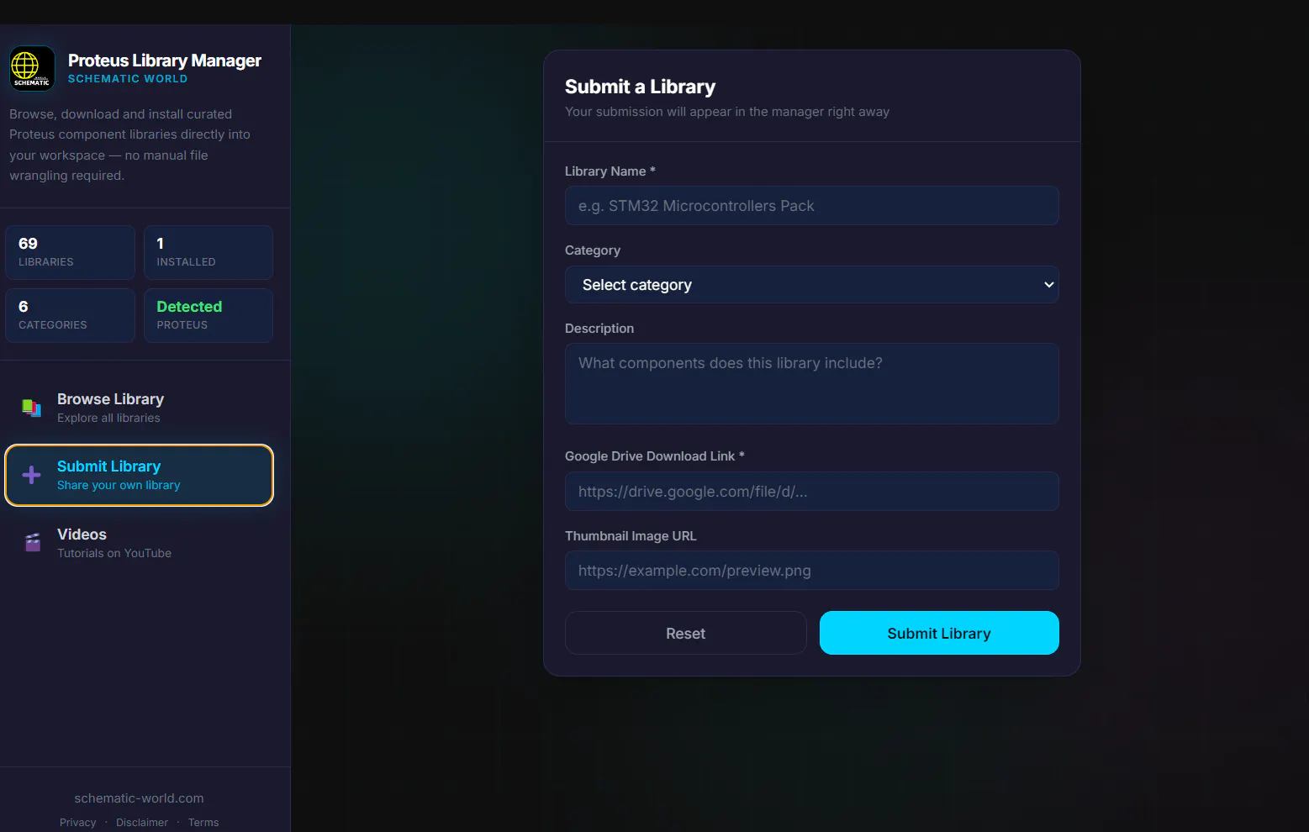Focus the Description text area
This screenshot has height=832, width=1309.
(x=811, y=383)
